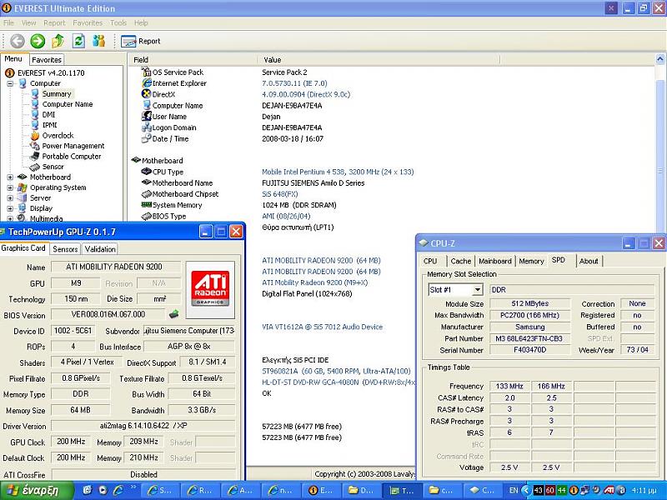Open the About tab in CPU-Z
The width and height of the screenshot is (667, 500).
589,261
